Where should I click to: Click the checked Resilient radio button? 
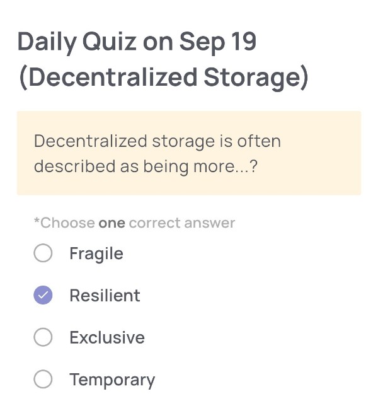click(43, 296)
